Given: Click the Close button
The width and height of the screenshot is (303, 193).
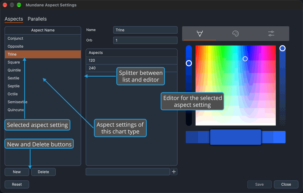Looking at the screenshot, I should (x=286, y=184).
